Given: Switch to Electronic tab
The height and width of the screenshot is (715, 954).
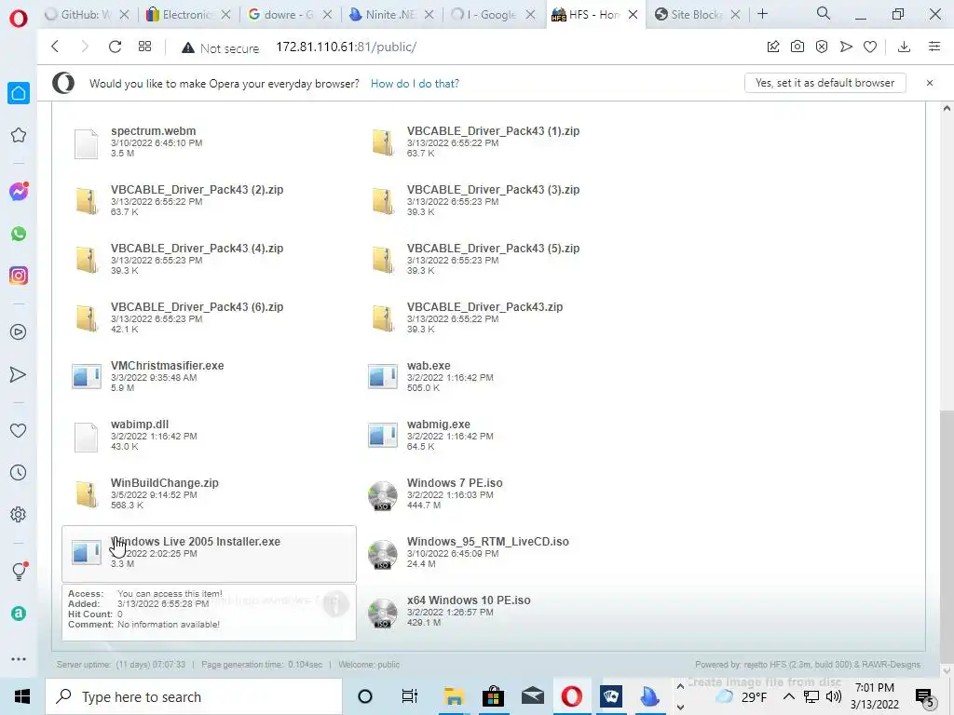Looking at the screenshot, I should point(188,15).
